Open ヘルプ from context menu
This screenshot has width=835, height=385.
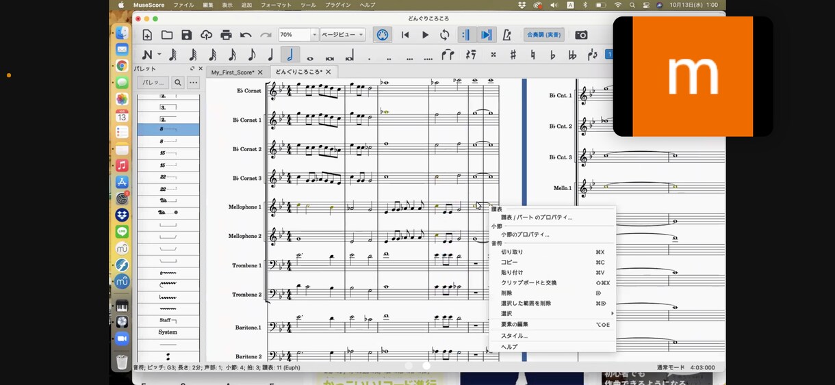[553, 347]
